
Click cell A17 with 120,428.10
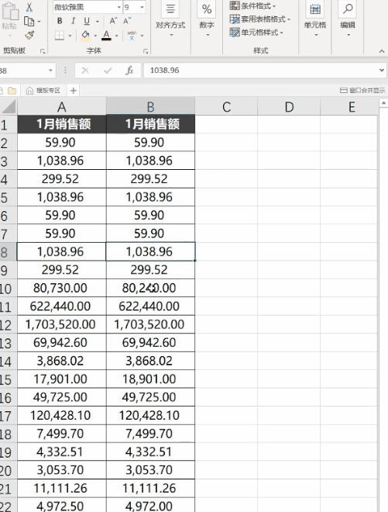click(x=62, y=415)
